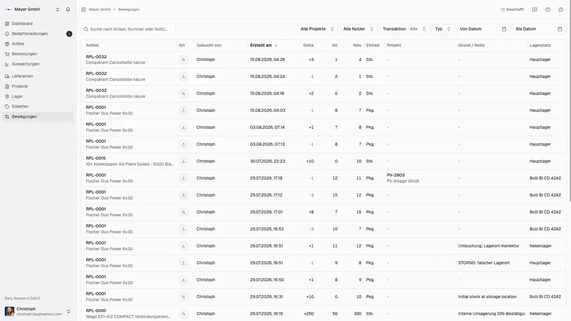Screen dimensions: 571x321
Task: Click the transfer type icon for 29.07.2026, 16:19 row
Action: (184, 314)
